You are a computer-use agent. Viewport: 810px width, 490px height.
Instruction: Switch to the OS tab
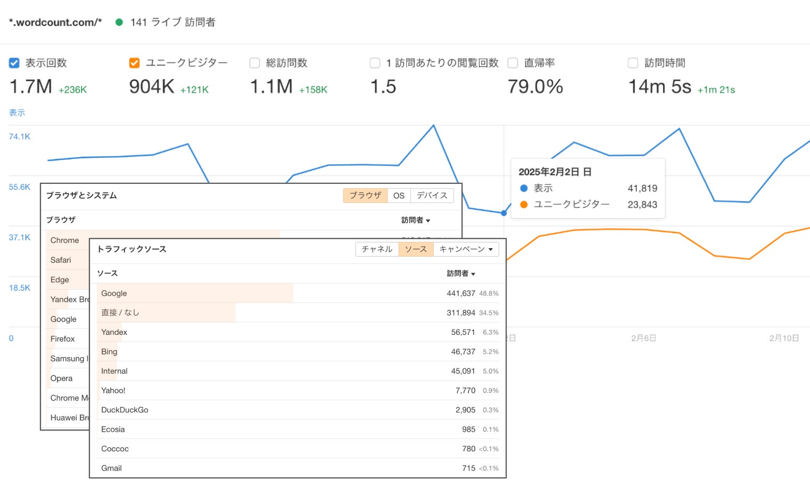pyautogui.click(x=399, y=196)
